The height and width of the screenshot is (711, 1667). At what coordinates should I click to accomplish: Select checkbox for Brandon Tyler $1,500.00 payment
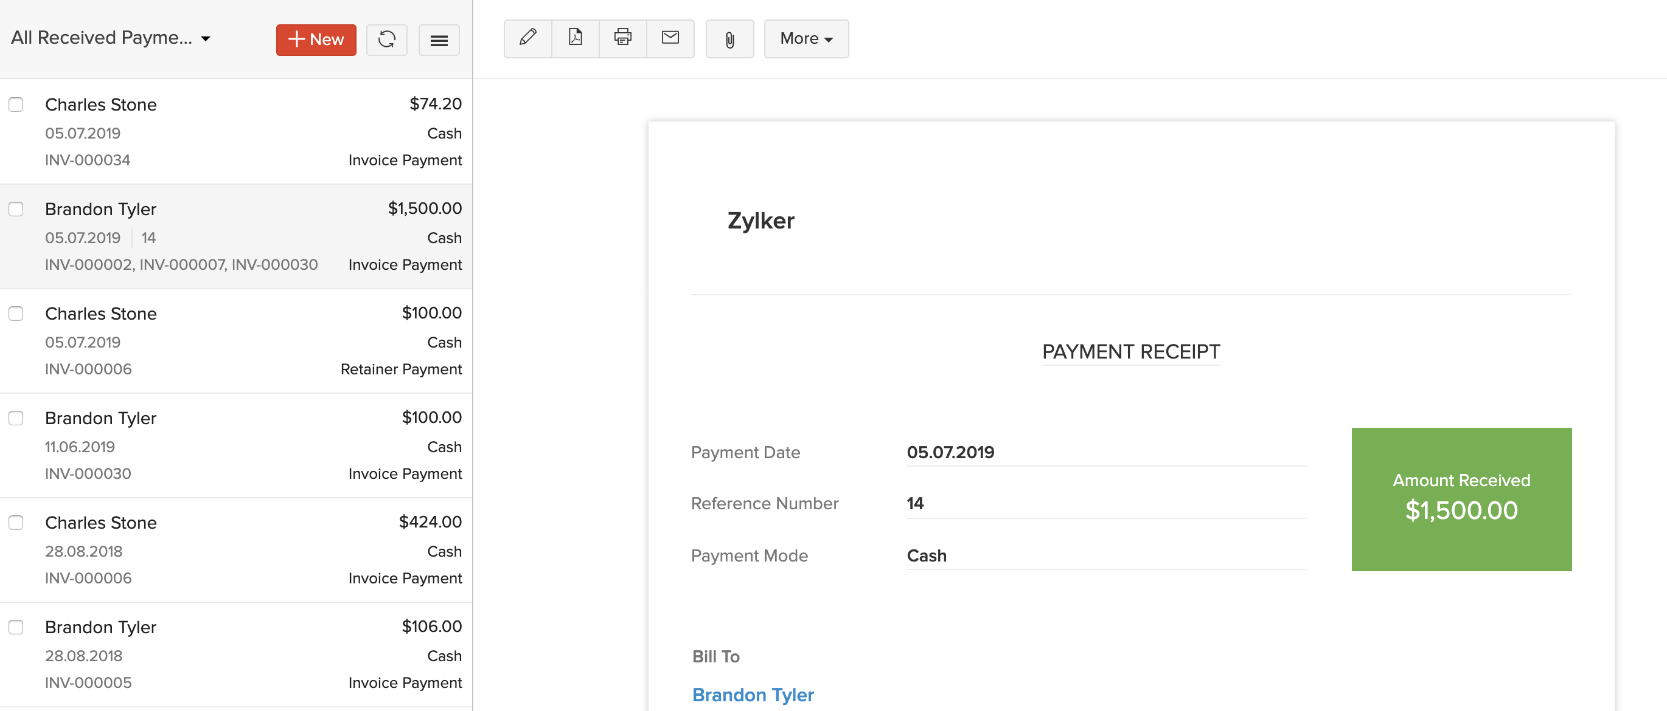click(x=16, y=209)
